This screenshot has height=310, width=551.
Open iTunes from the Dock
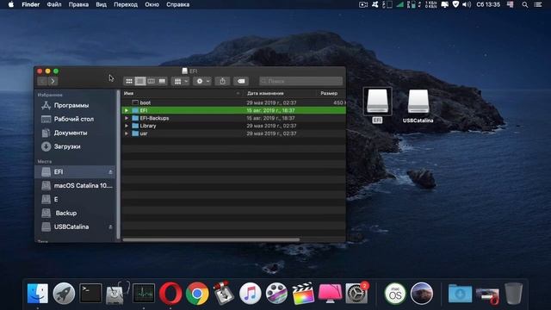(250, 293)
